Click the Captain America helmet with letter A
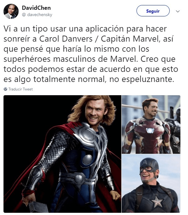 coord(149,165)
